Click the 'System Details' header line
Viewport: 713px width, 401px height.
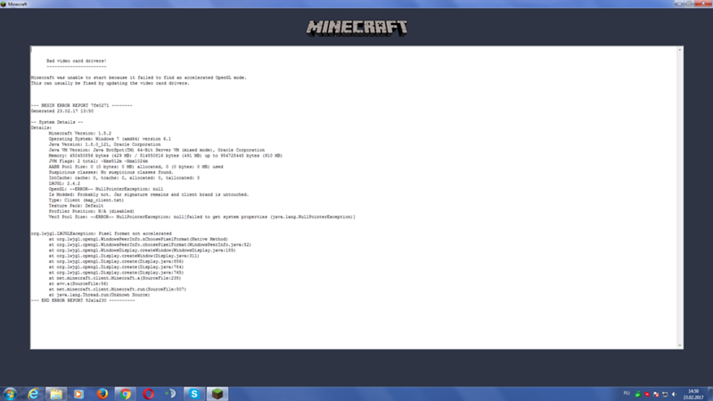(57, 122)
